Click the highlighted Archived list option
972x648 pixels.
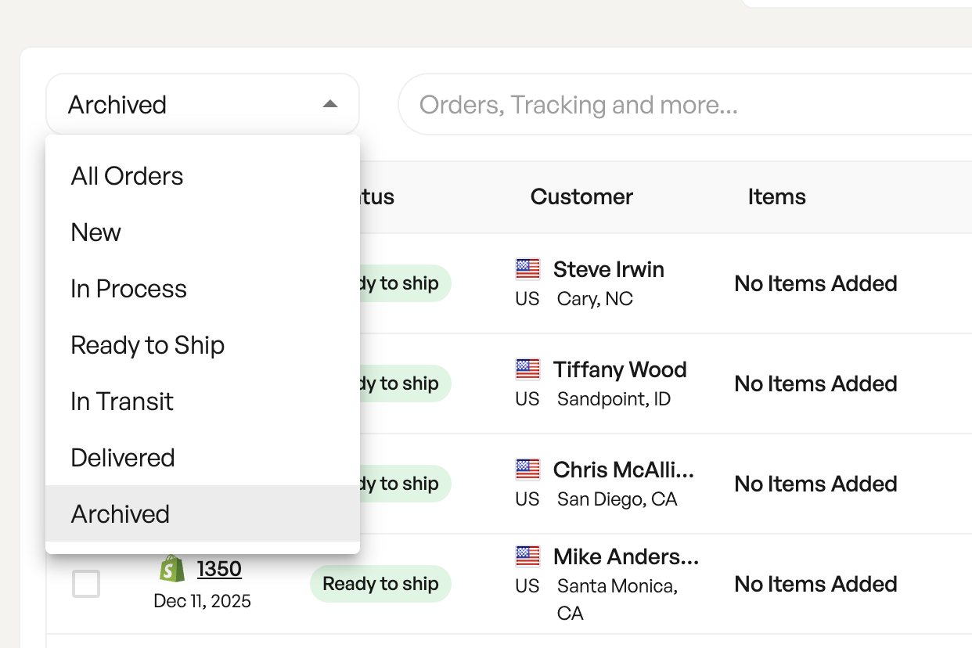tap(121, 514)
